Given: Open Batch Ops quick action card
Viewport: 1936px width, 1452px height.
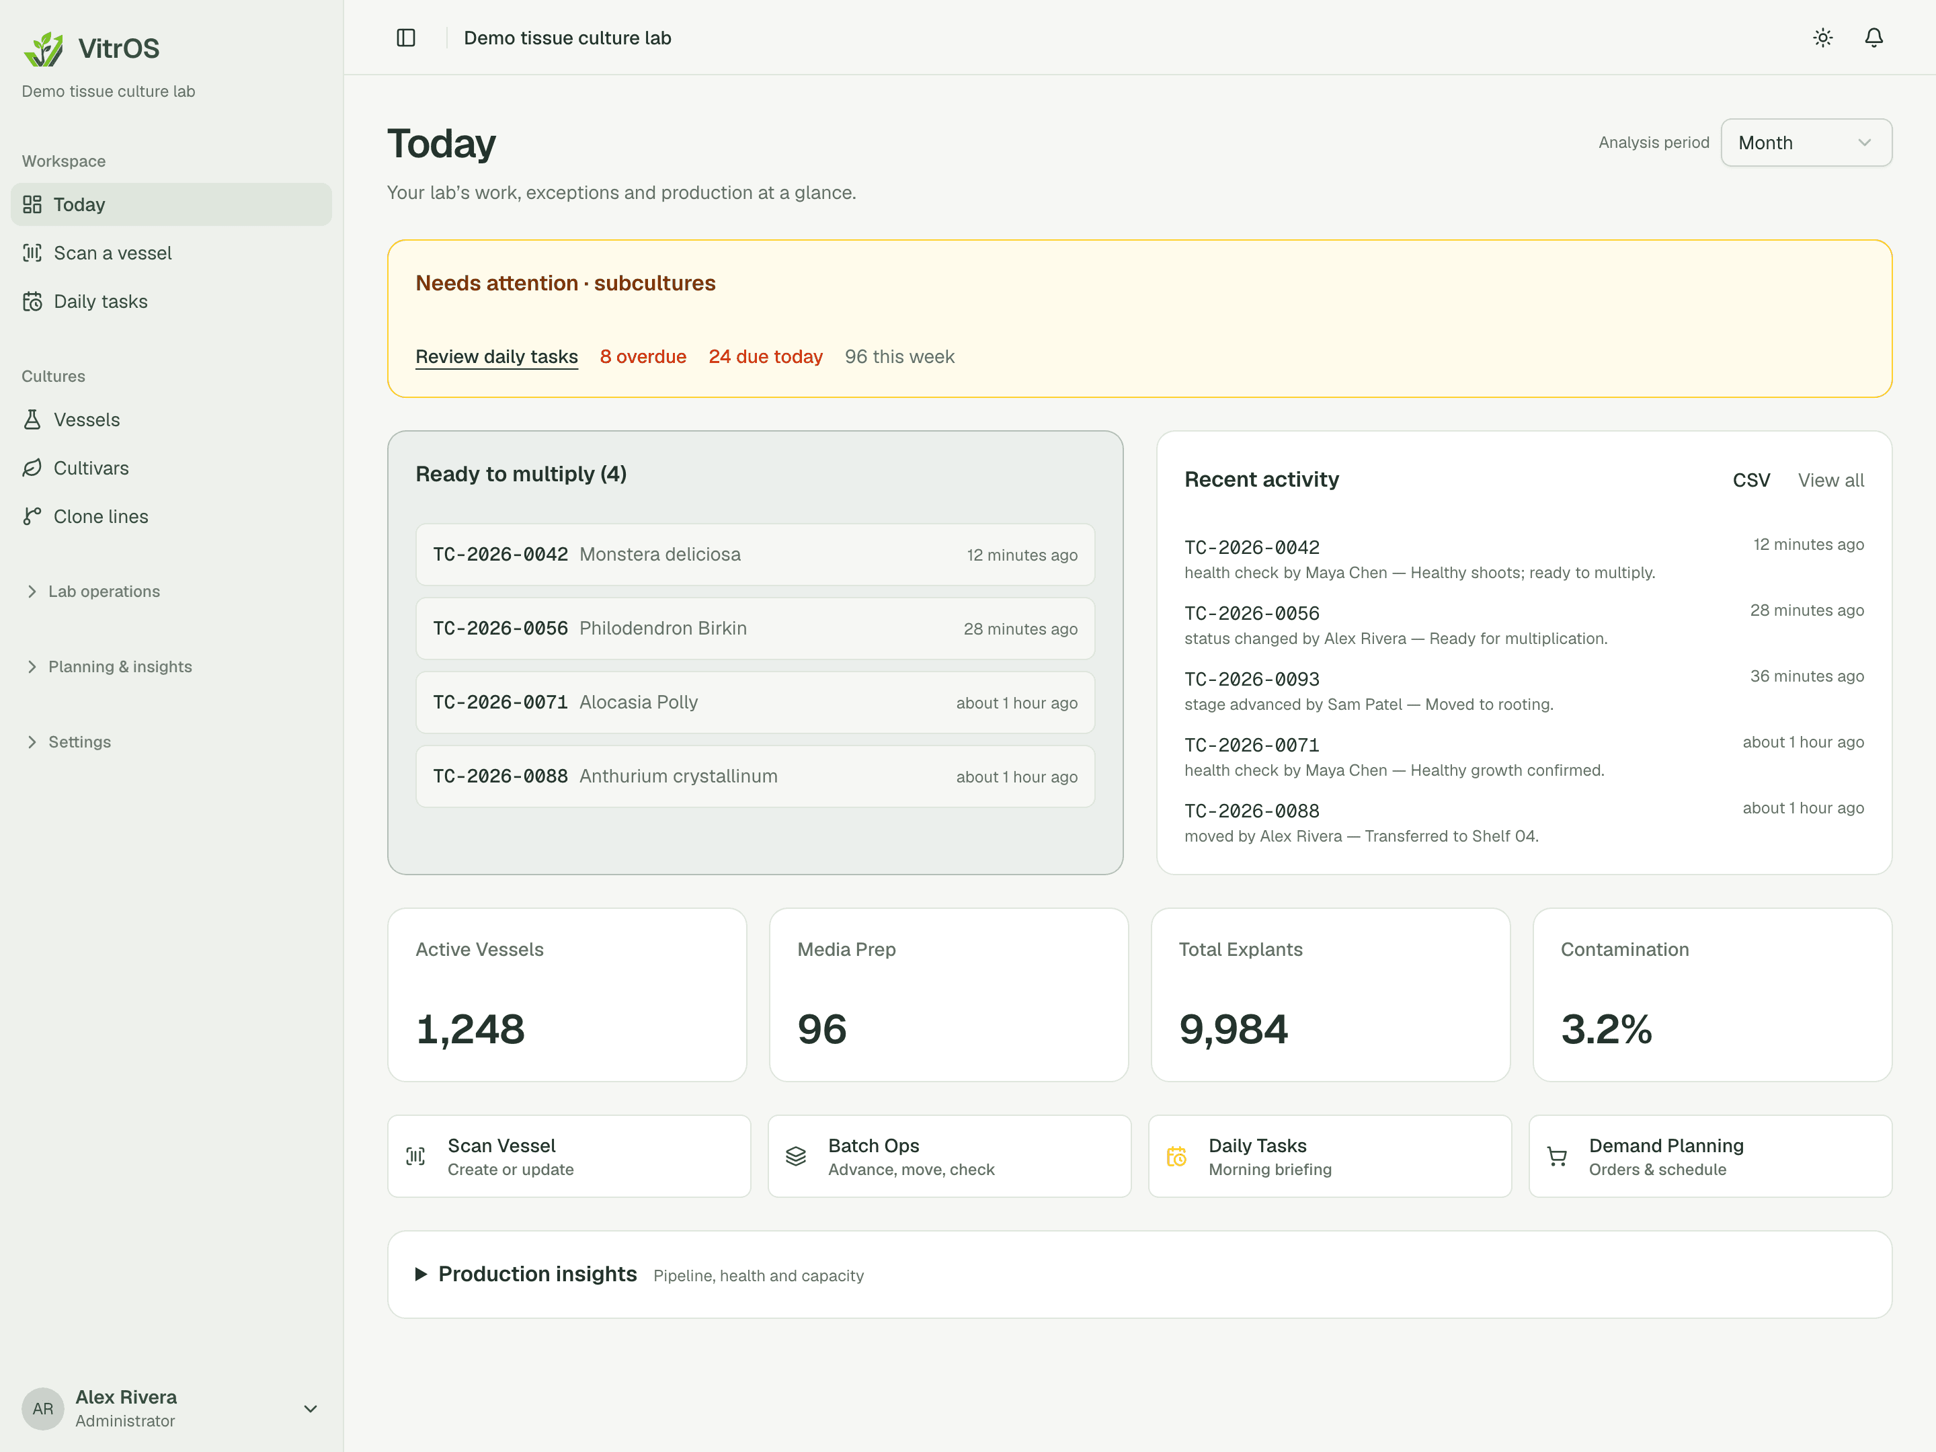Looking at the screenshot, I should (950, 1156).
